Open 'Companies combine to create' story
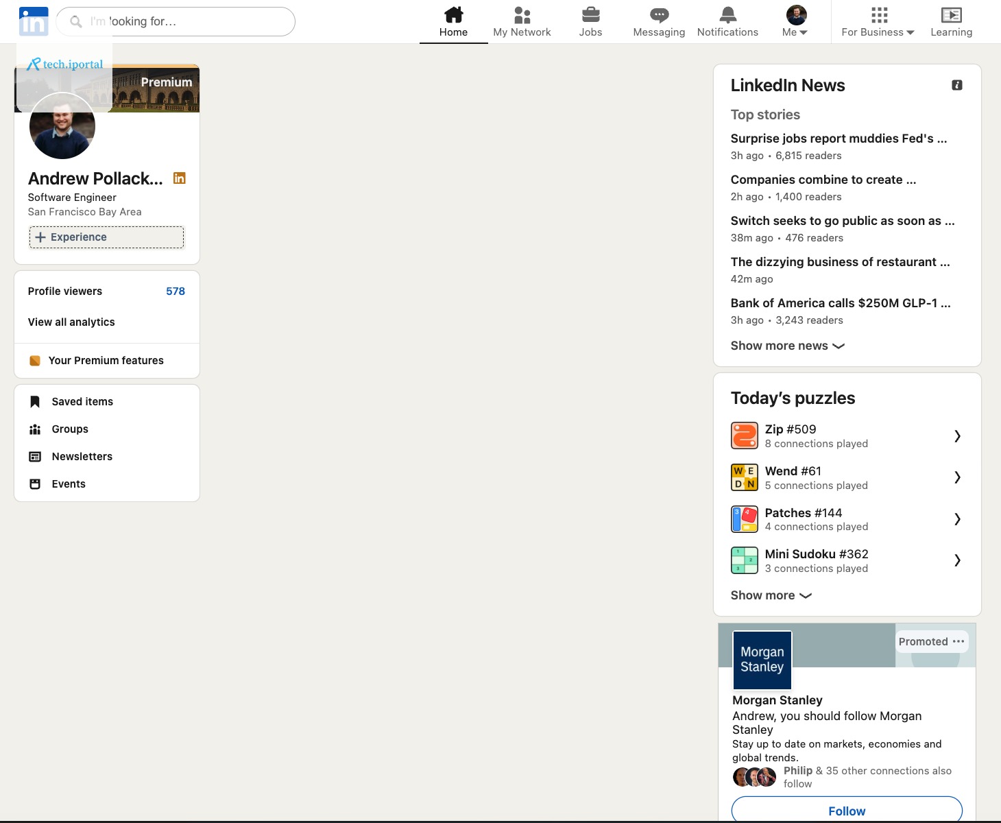The width and height of the screenshot is (1001, 823). pos(823,180)
